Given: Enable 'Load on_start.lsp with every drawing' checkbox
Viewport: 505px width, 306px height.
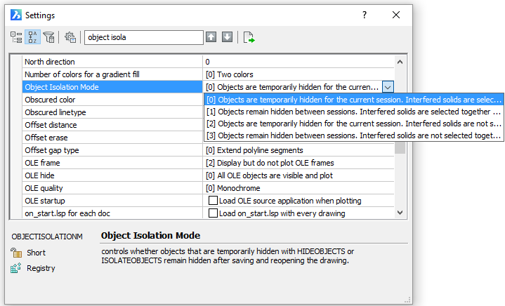Looking at the screenshot, I should tap(213, 213).
